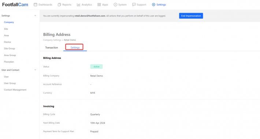Click the End Impersonation button

(x=191, y=16)
